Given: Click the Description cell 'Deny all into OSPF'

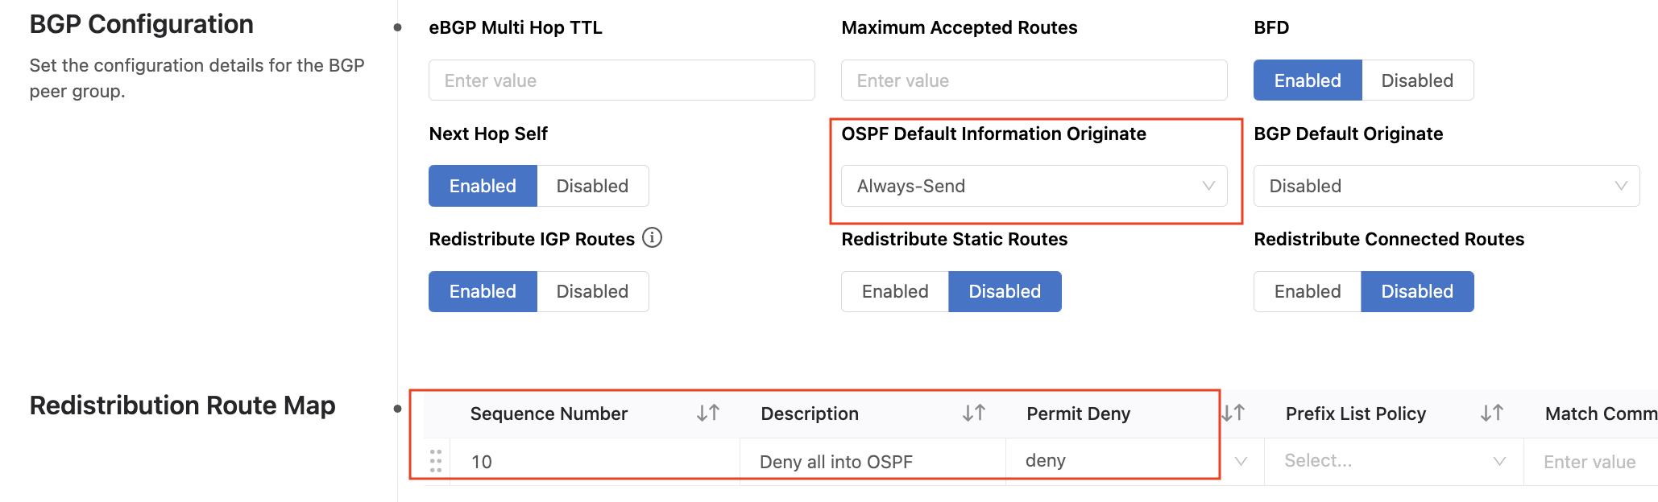Looking at the screenshot, I should tap(836, 462).
